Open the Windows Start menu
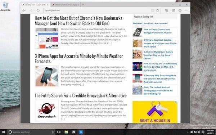This screenshot has height=135, width=216. (x=4, y=132)
